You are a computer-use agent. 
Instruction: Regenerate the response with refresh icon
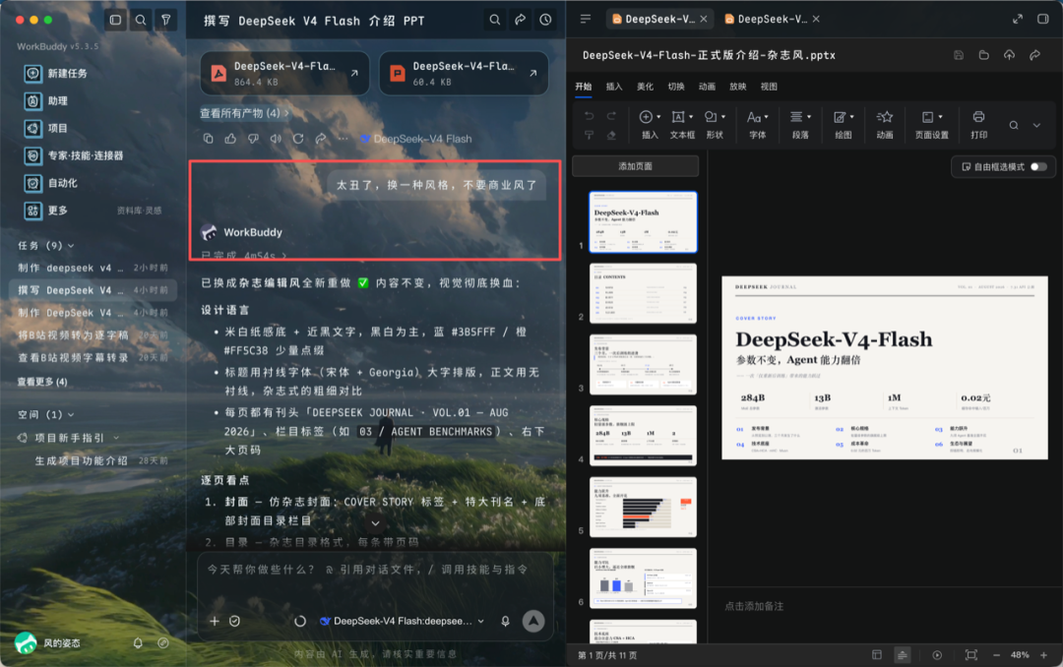click(297, 139)
